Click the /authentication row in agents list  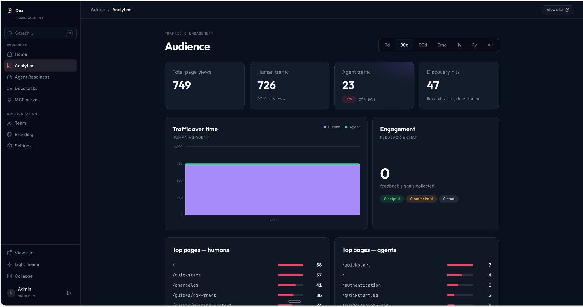coord(417,285)
